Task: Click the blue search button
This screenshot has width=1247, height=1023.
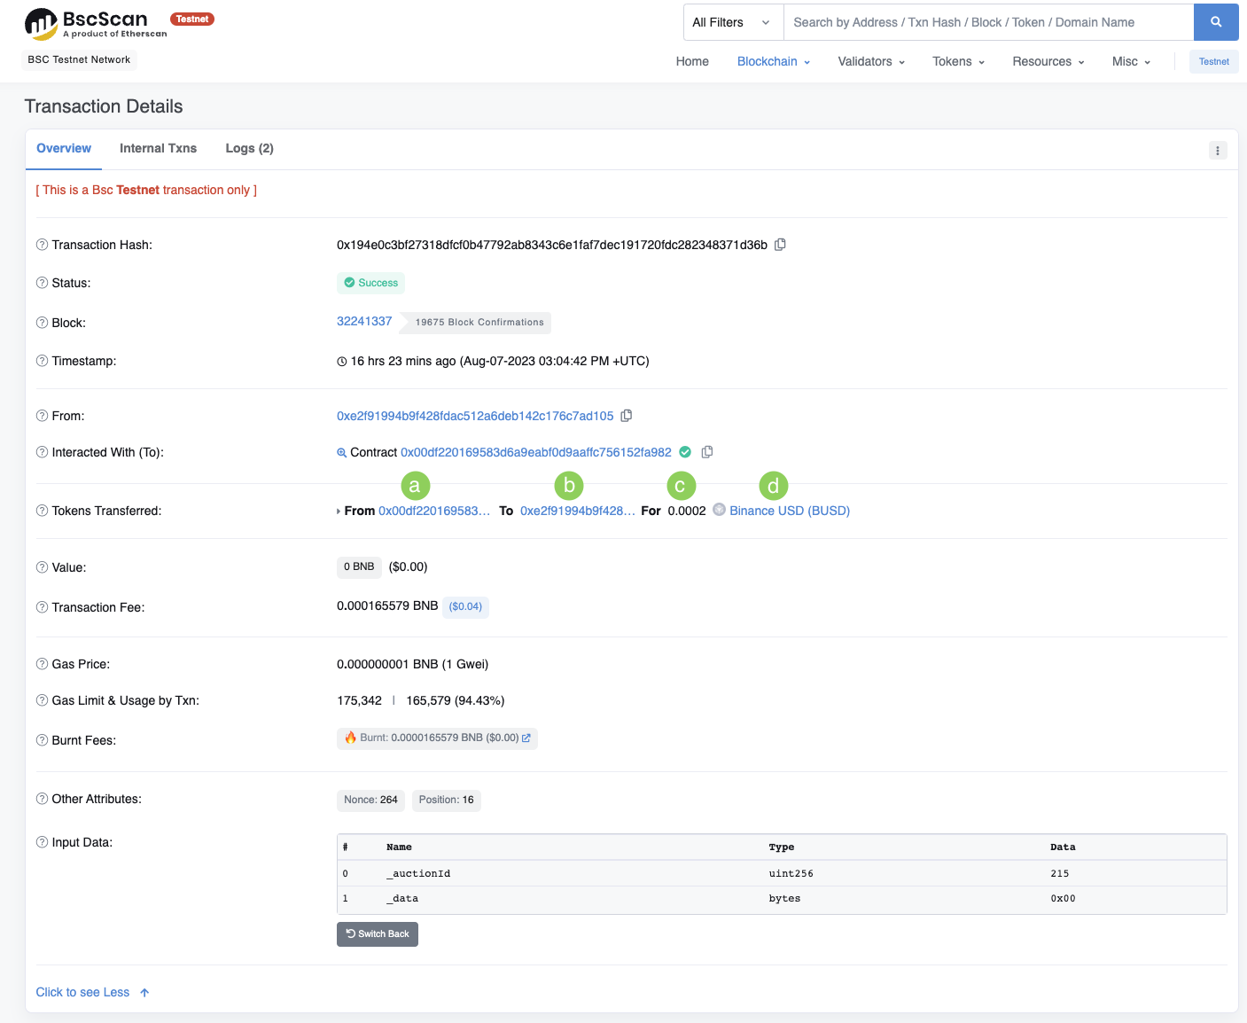Action: tap(1215, 22)
